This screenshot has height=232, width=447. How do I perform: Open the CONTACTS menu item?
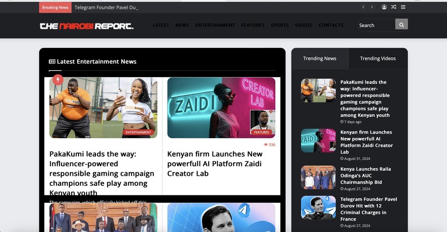click(331, 25)
